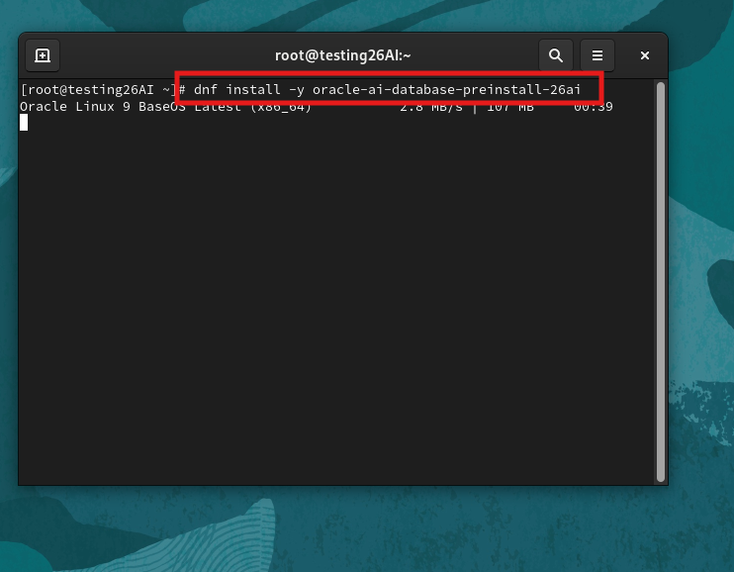The image size is (734, 572).
Task: Open the hamburger main menu
Action: point(597,55)
